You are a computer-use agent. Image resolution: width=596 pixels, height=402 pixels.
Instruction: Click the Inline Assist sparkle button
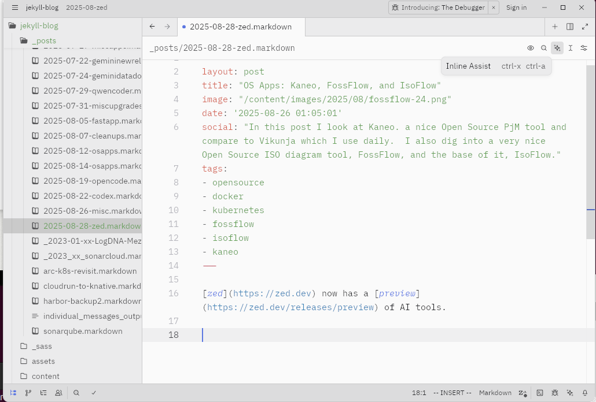point(557,48)
